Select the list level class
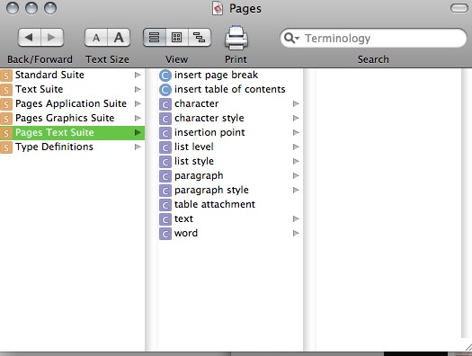The height and width of the screenshot is (356, 472). point(230,147)
